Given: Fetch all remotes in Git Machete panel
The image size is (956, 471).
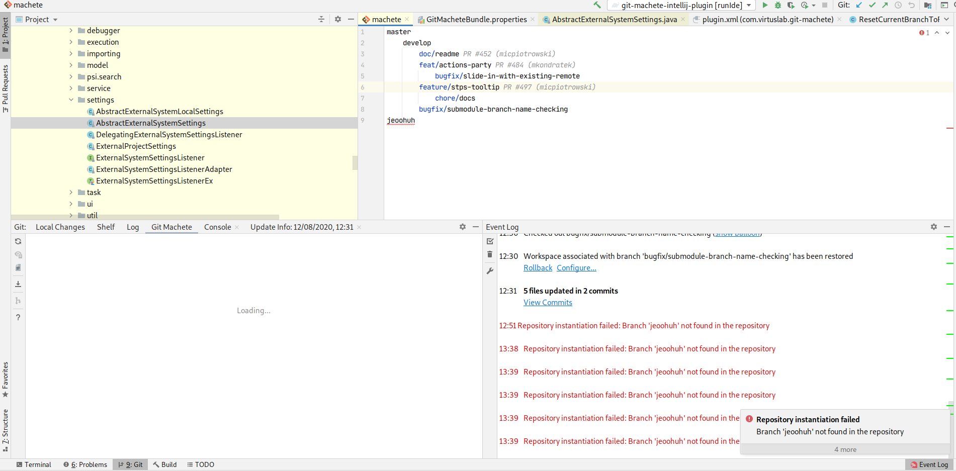Looking at the screenshot, I should [x=18, y=283].
